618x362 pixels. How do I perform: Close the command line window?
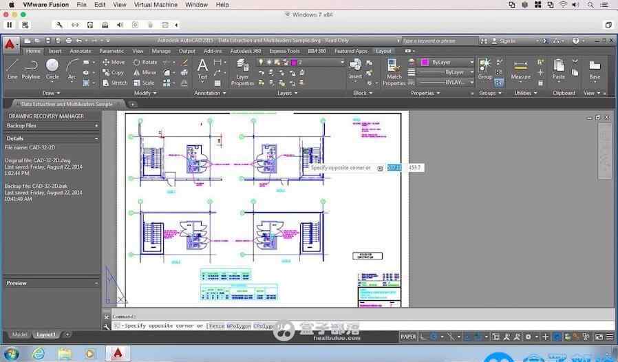point(107,317)
